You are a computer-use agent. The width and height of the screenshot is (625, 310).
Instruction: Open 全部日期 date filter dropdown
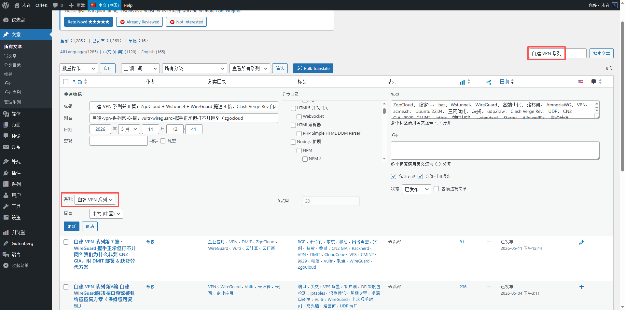click(x=140, y=68)
